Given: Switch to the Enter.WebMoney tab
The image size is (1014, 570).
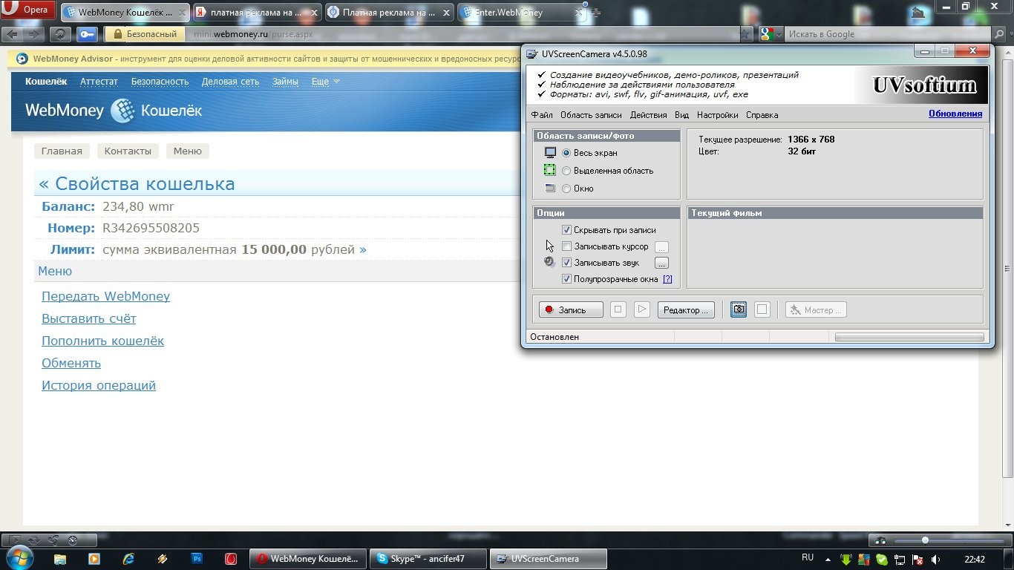Looking at the screenshot, I should coord(523,13).
